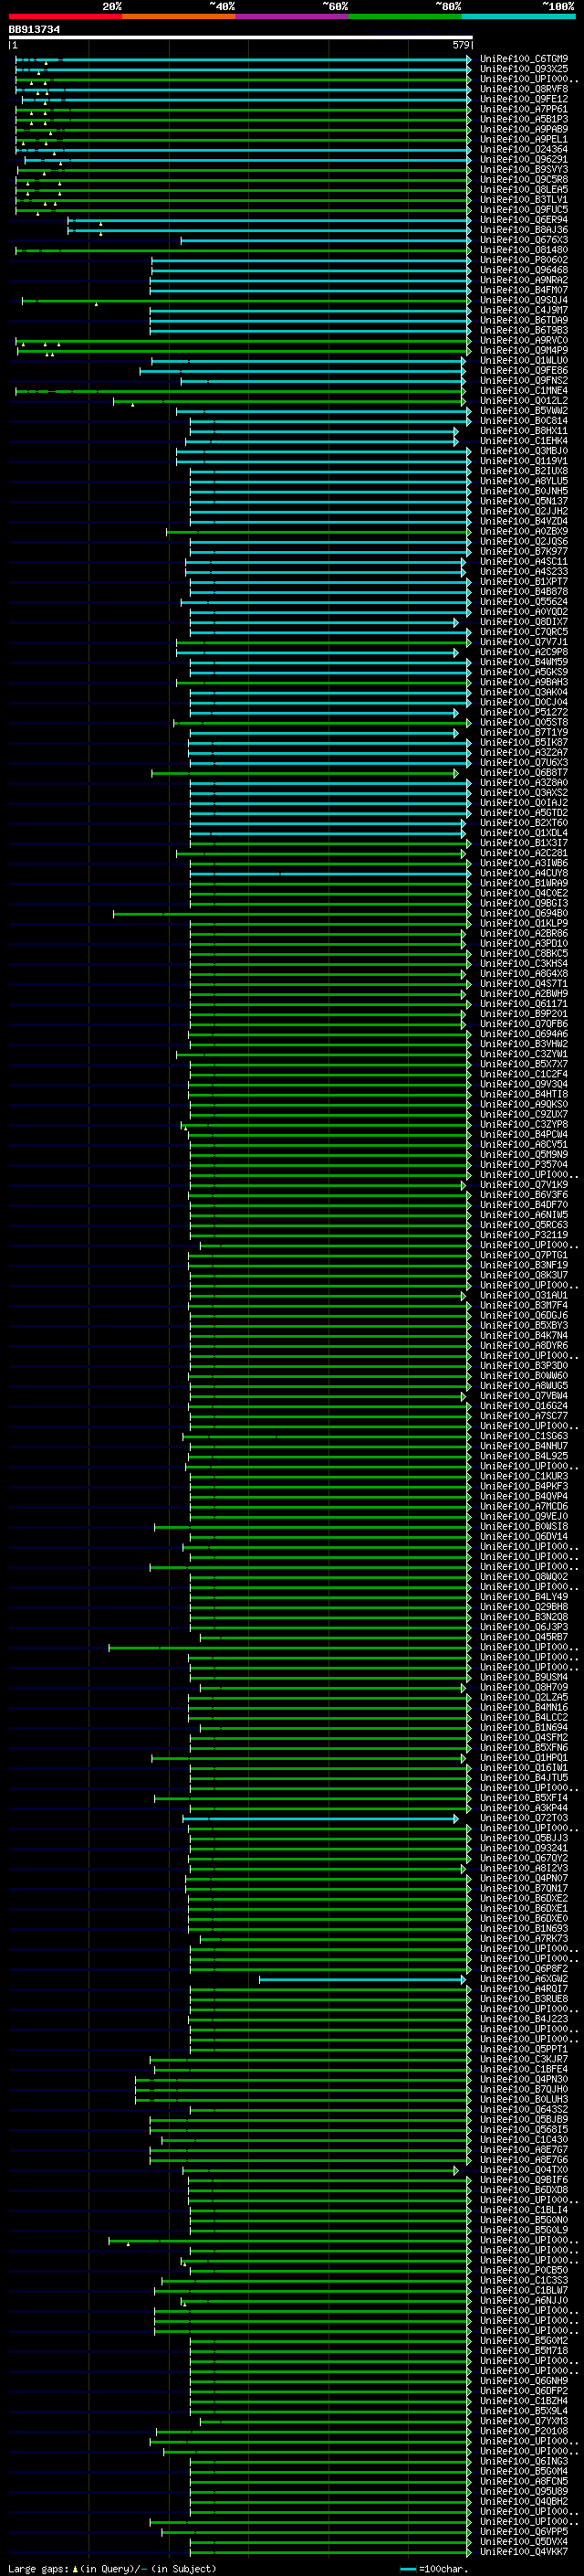Image resolution: width=584 pixels, height=2576 pixels.
Task: Click the hit label UniRef100_B7QJH0
Action: [524, 2089]
